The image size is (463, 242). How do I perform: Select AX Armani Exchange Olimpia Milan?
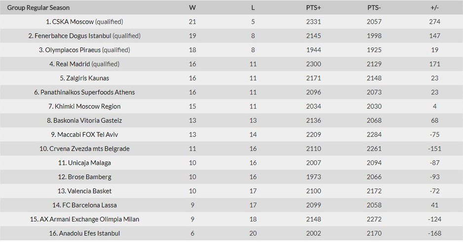point(89,220)
